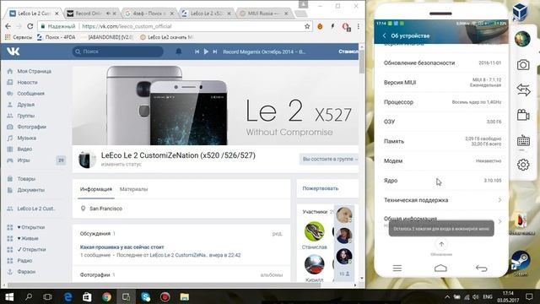Tap Ядро row on phone
The image size is (540, 304).
[x=442, y=180]
